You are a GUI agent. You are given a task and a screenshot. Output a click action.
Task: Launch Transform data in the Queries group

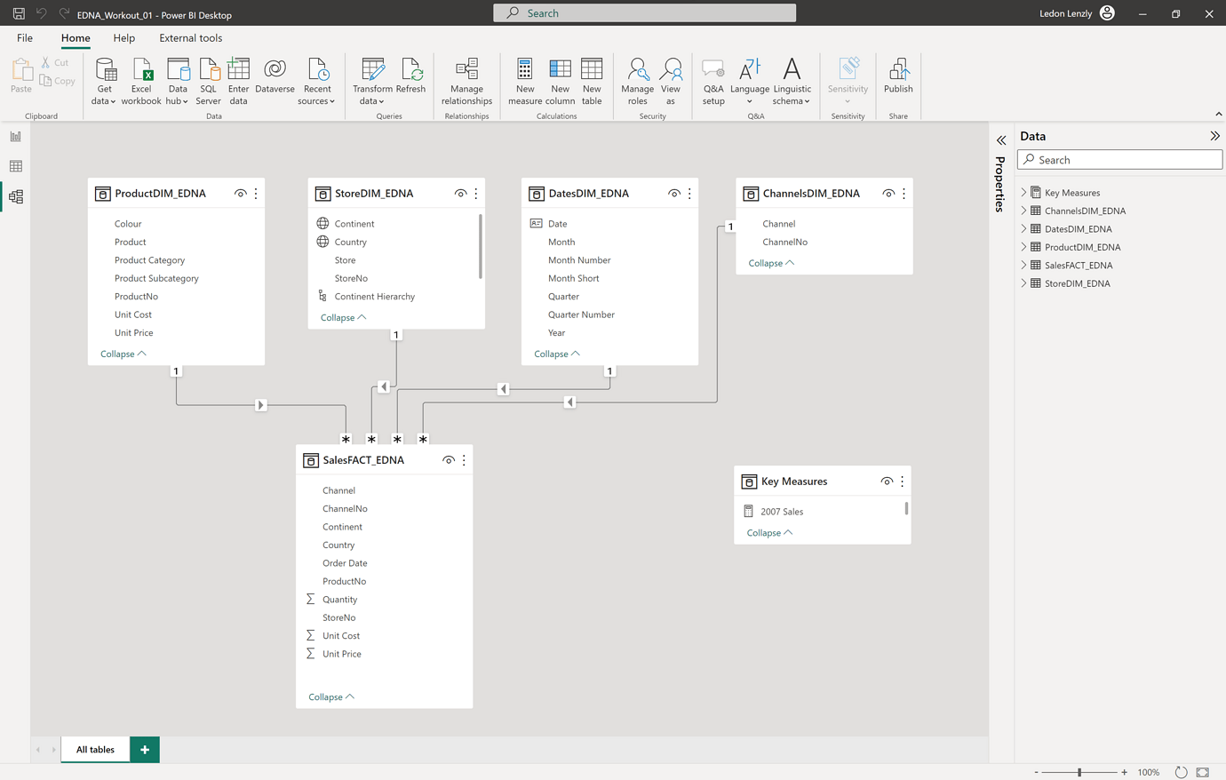[x=372, y=80]
